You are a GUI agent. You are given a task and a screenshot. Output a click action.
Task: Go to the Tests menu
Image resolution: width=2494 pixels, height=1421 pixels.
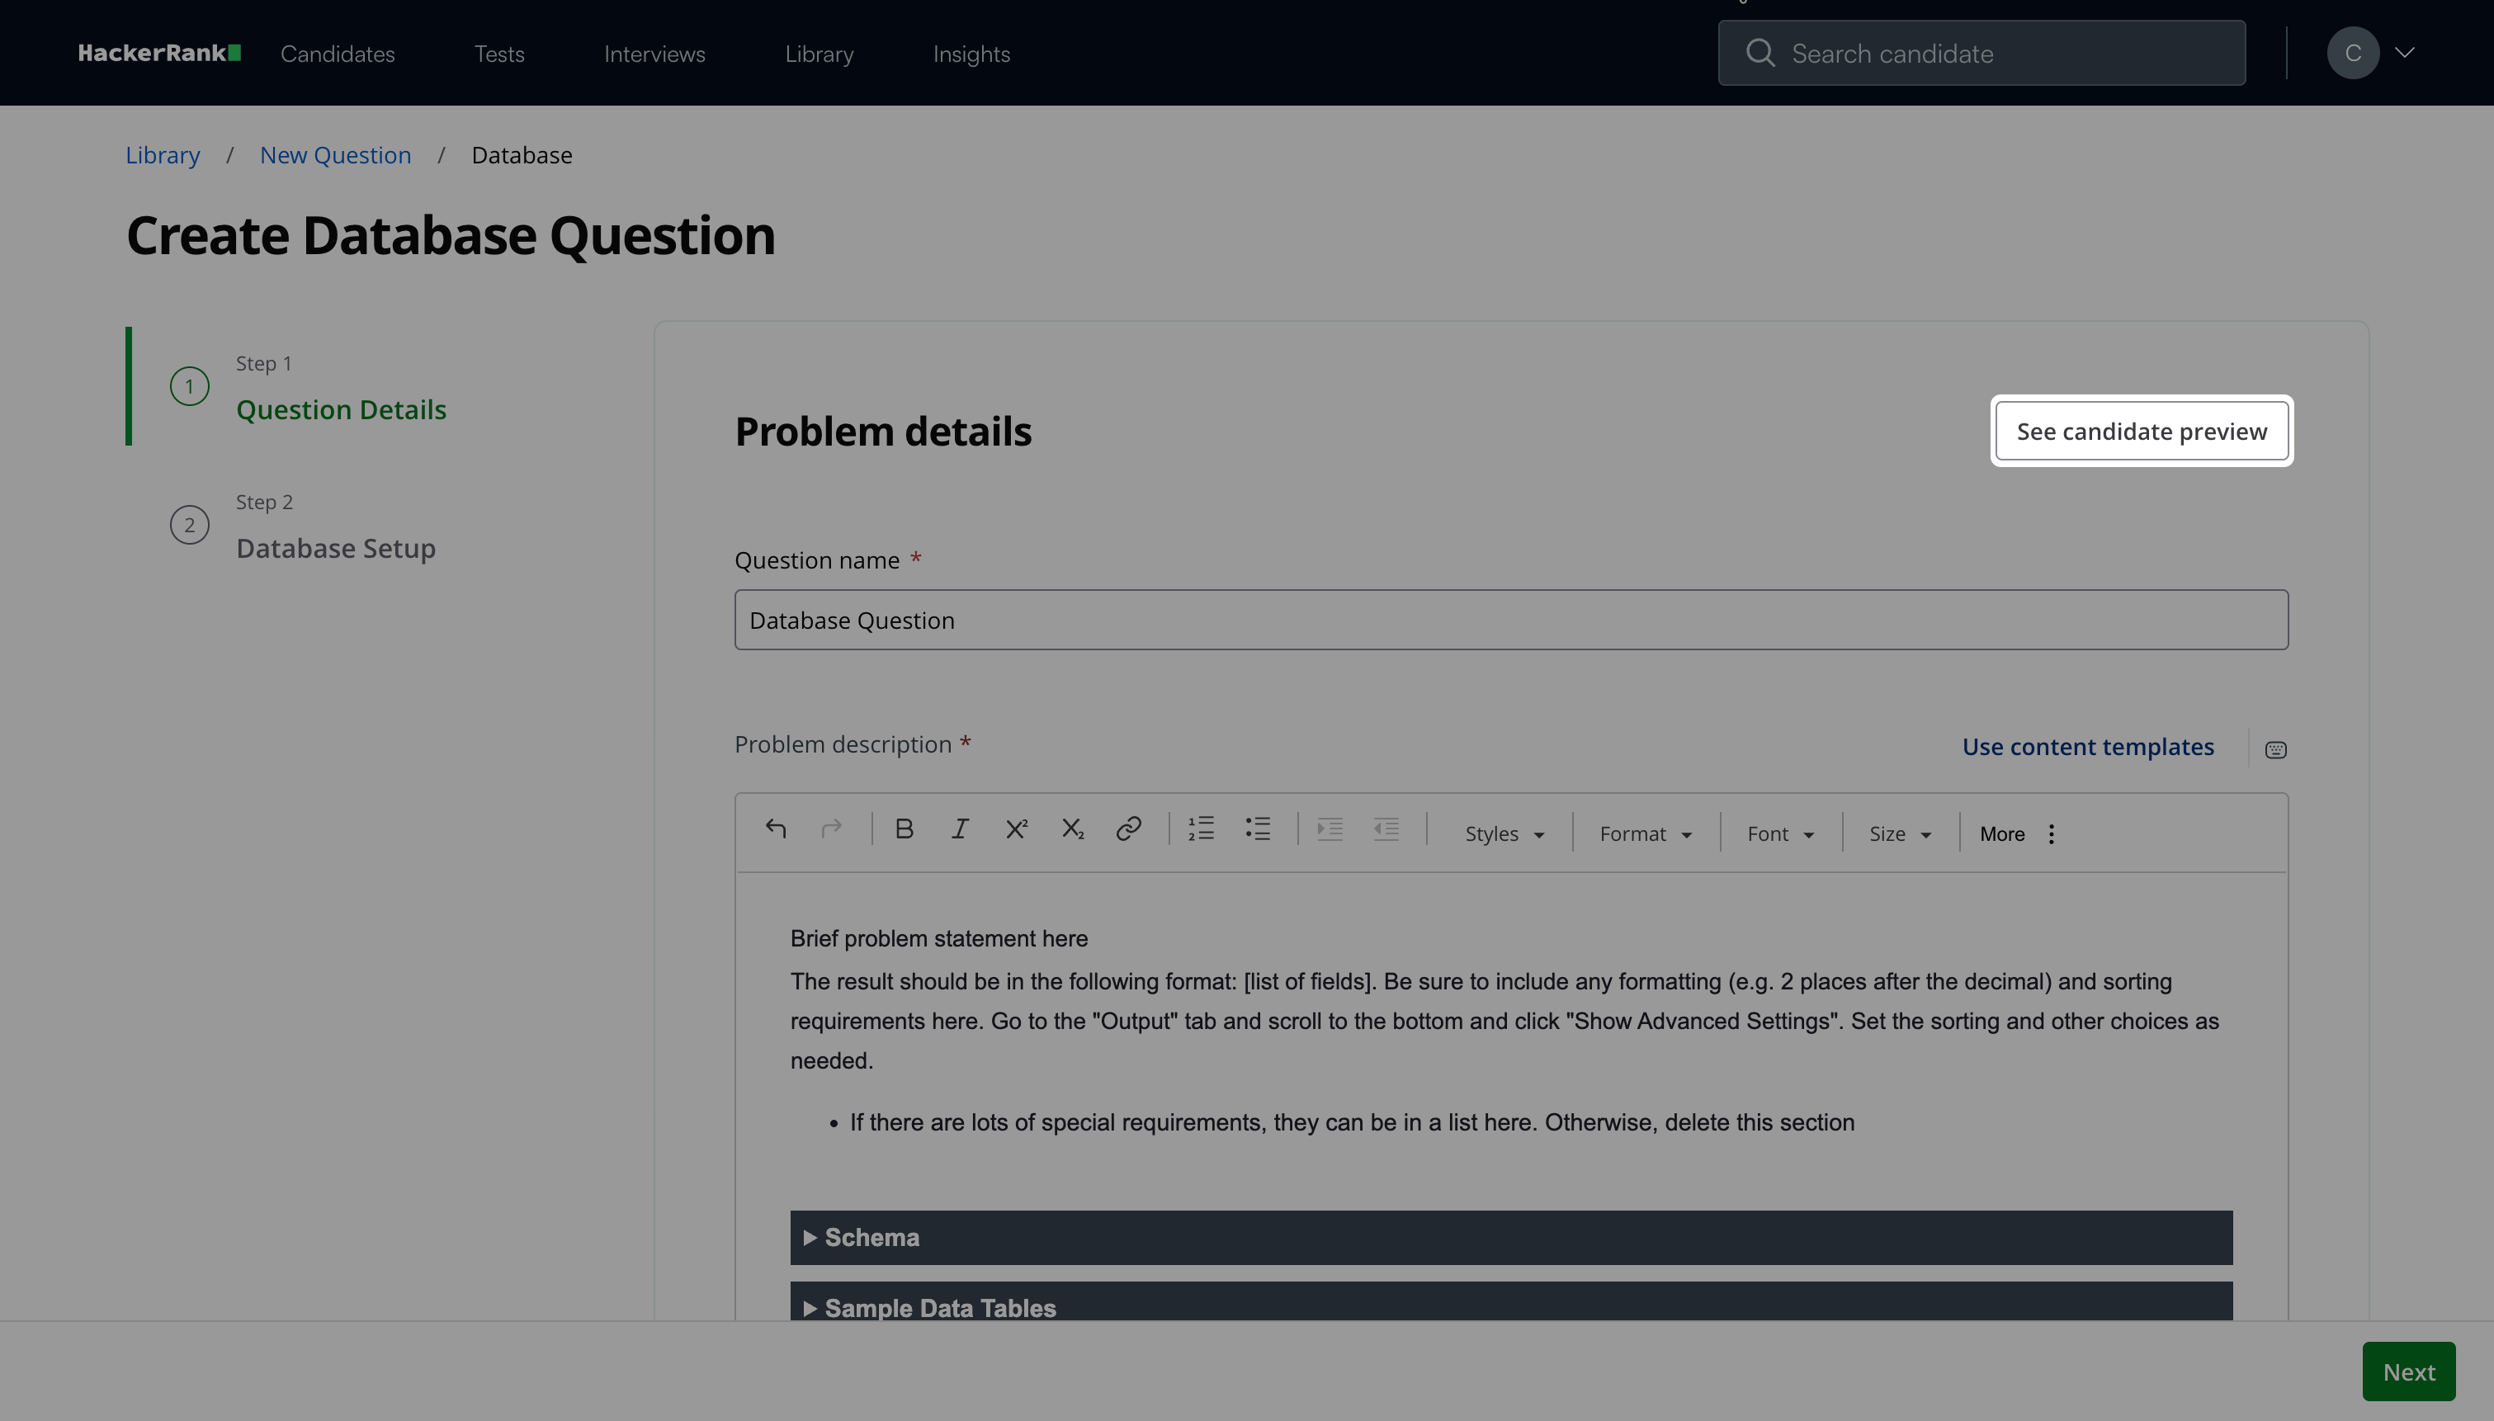point(498,54)
